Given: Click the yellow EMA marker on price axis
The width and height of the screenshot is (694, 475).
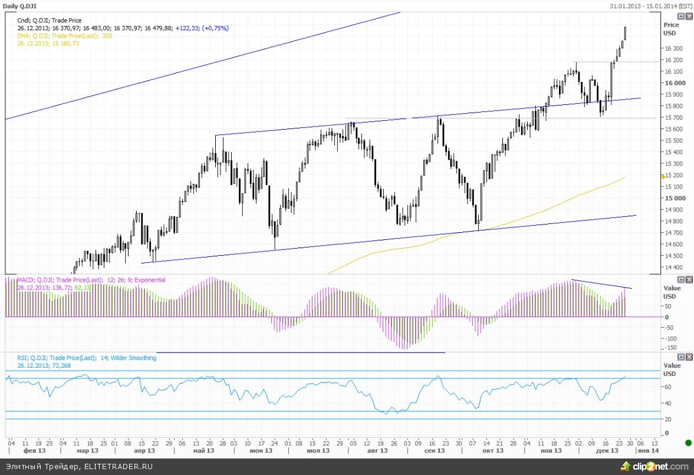Looking at the screenshot, I should coord(663,176).
